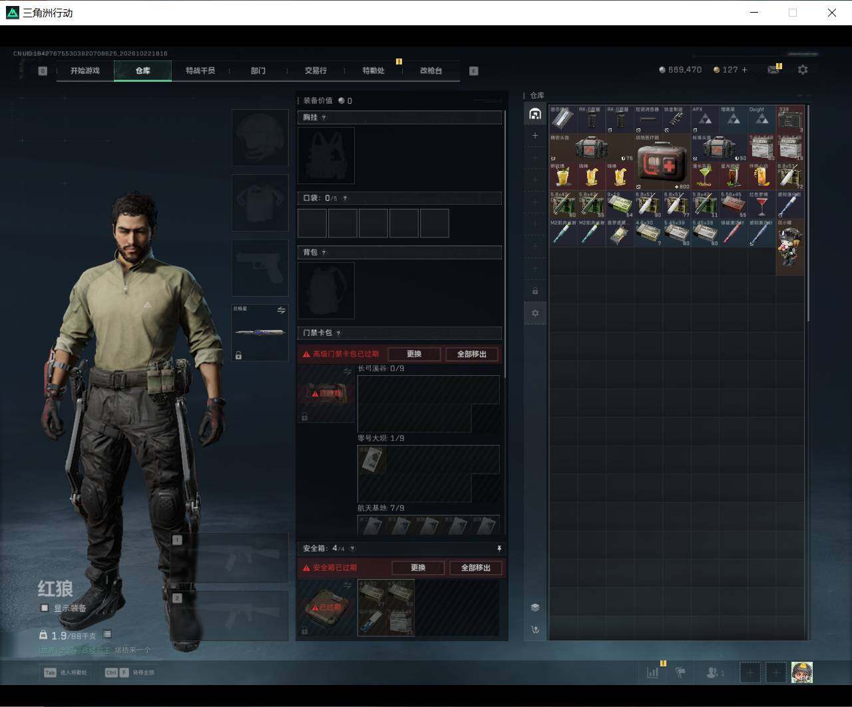Image resolution: width=852 pixels, height=707 pixels.
Task: Click the pin icon on the 安全箱 header
Action: click(499, 548)
